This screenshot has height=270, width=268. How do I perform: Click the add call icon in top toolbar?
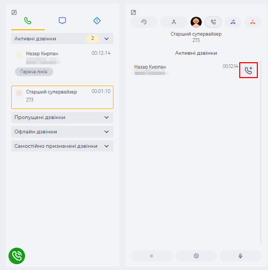point(213,22)
